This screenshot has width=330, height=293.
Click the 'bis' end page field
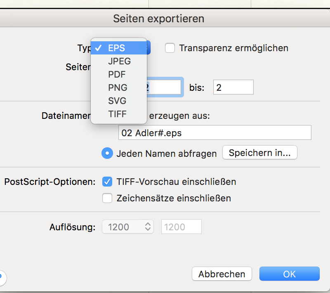(233, 87)
